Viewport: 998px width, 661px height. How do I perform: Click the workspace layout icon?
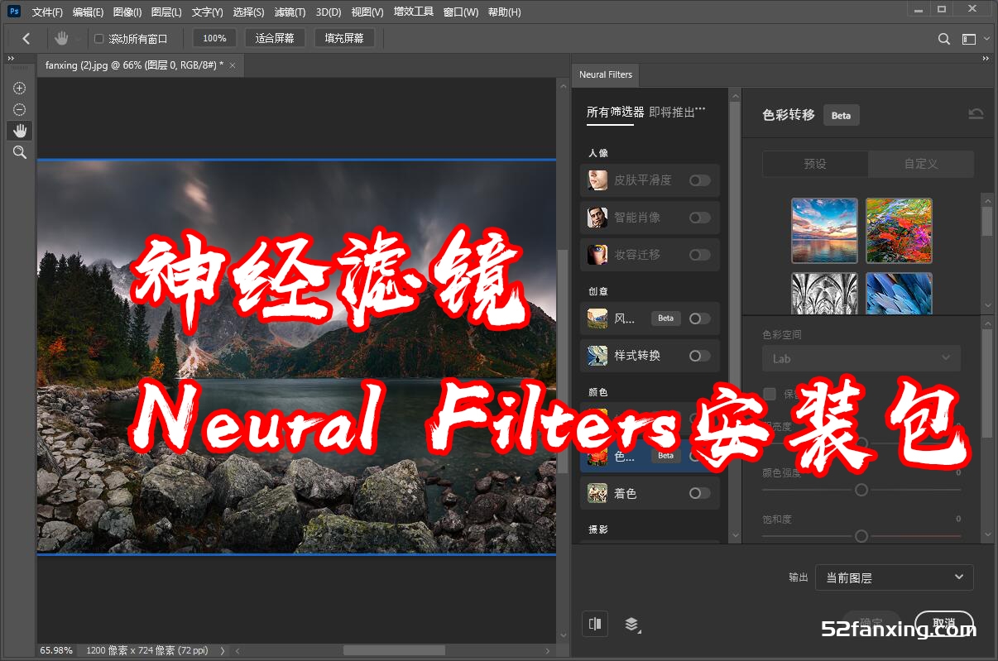[969, 39]
